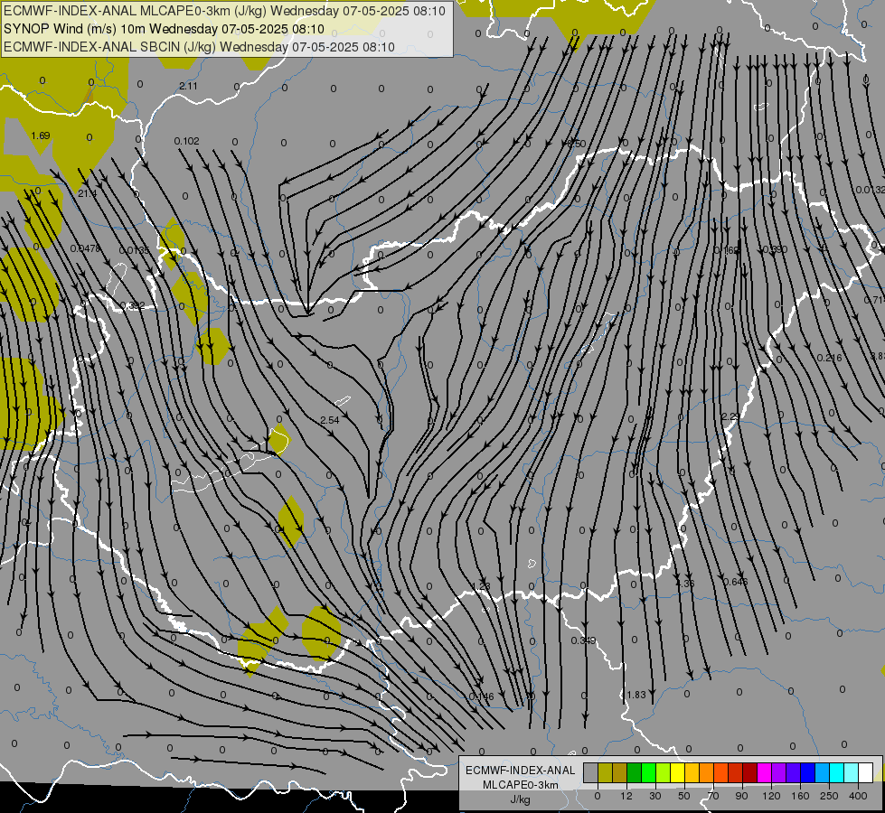Click the legend scale label 12
The width and height of the screenshot is (885, 813).
pyautogui.click(x=626, y=796)
